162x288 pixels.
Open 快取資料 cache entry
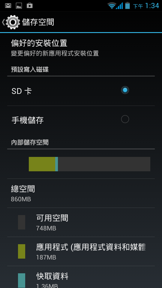tap(81, 277)
